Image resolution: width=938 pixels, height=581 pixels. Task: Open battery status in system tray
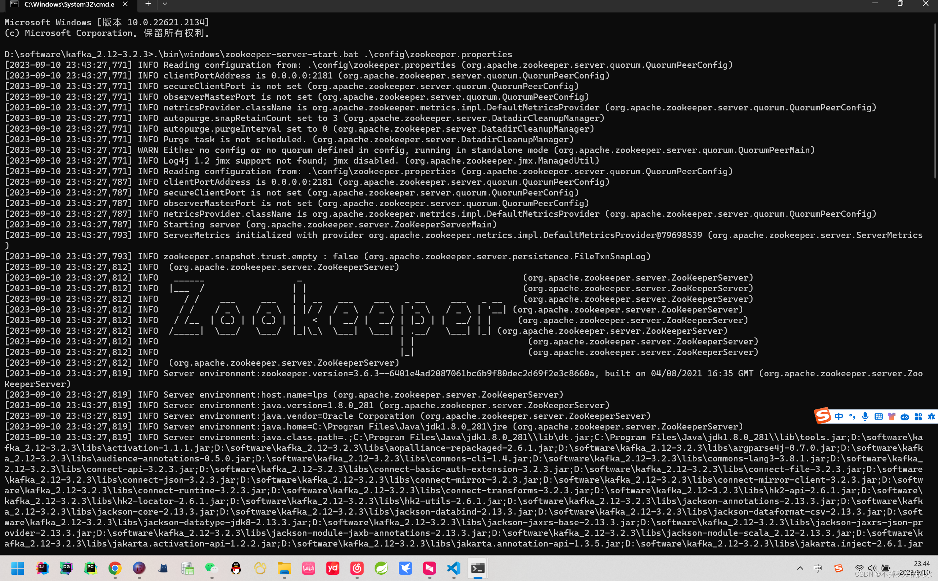[x=886, y=568]
